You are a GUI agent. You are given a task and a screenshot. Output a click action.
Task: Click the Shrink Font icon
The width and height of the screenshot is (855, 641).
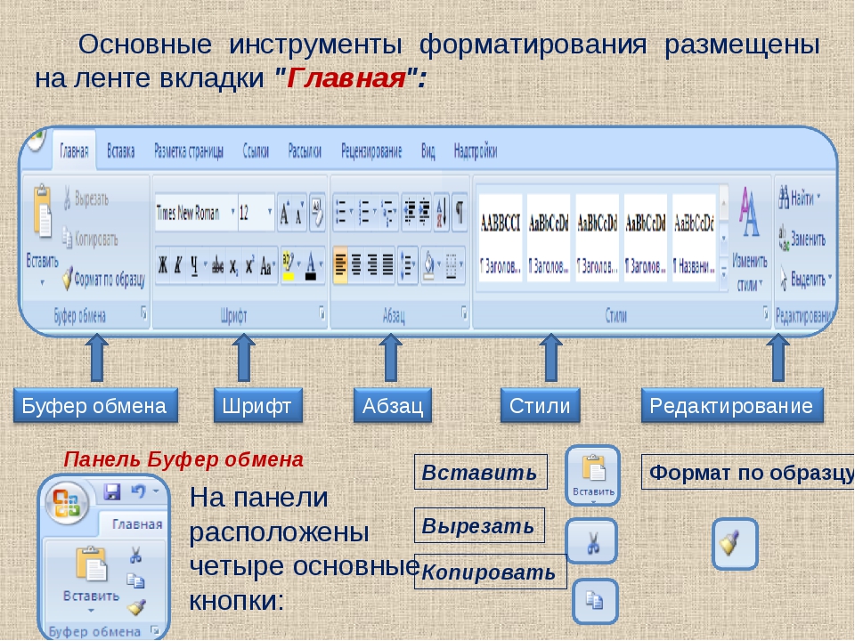tap(299, 213)
